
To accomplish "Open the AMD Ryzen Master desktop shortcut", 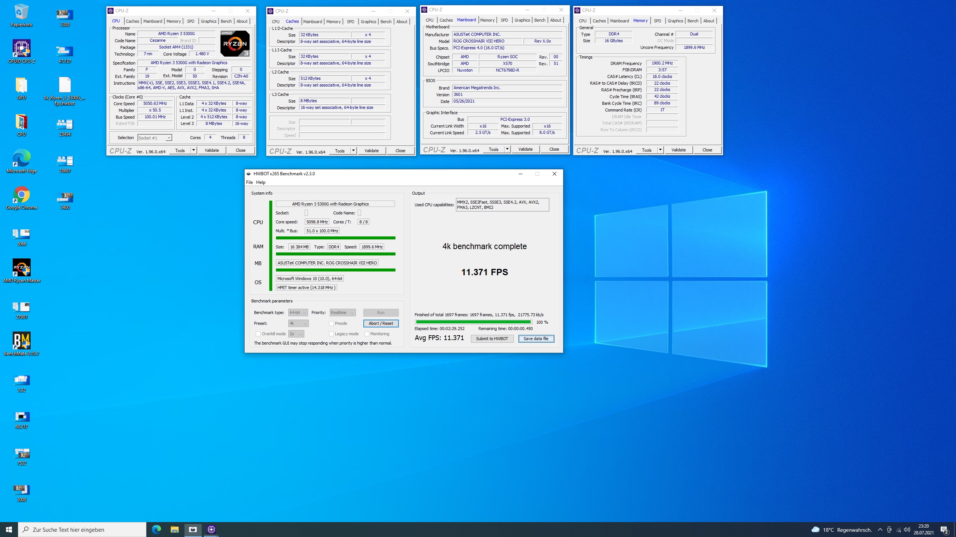I will click(21, 271).
